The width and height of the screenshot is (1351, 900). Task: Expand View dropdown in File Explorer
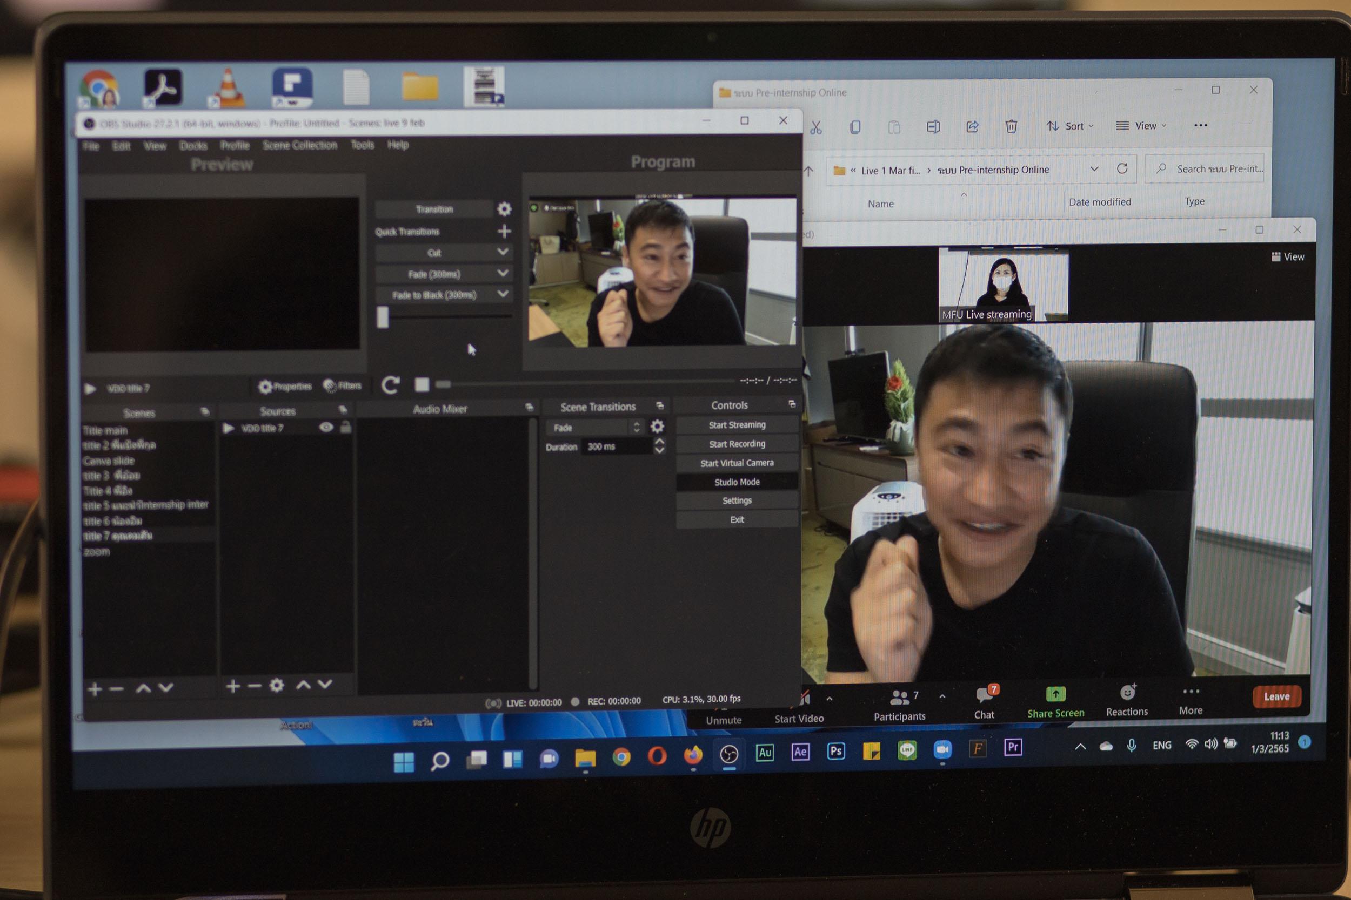pyautogui.click(x=1141, y=126)
